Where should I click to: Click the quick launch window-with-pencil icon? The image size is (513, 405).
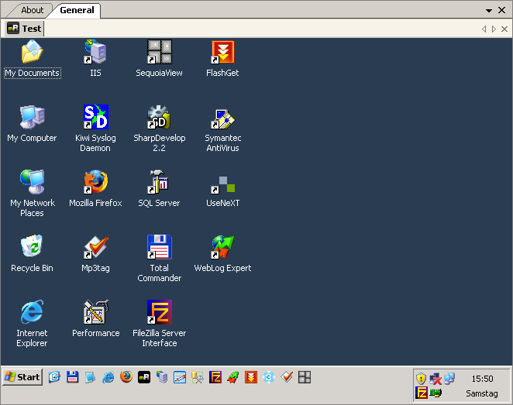[180, 377]
